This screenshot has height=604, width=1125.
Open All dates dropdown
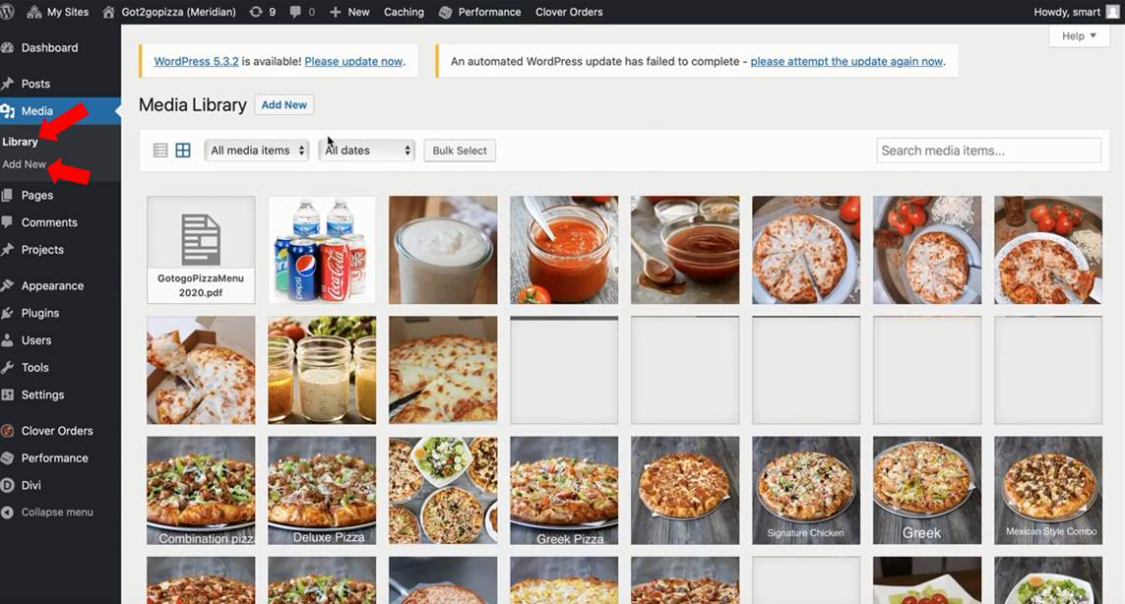tap(366, 150)
